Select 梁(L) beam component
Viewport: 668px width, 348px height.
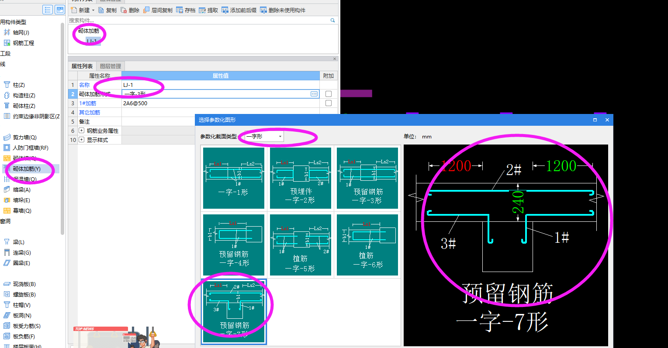[14, 242]
